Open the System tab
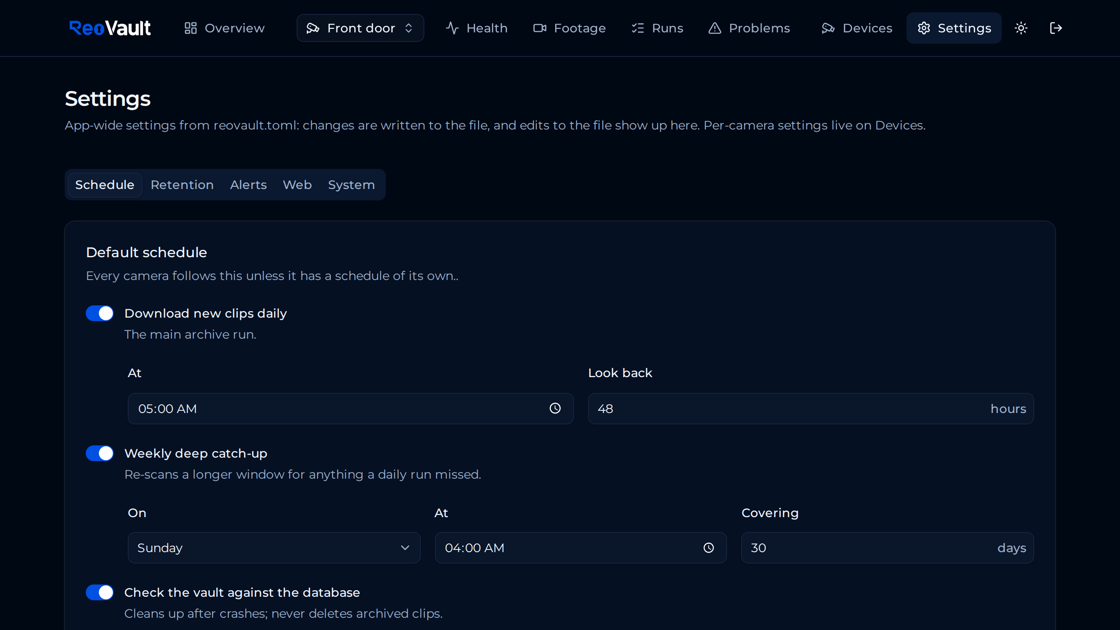1120x630 pixels. point(351,185)
